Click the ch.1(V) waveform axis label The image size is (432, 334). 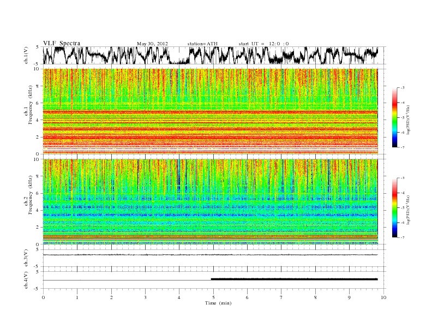pos(26,56)
